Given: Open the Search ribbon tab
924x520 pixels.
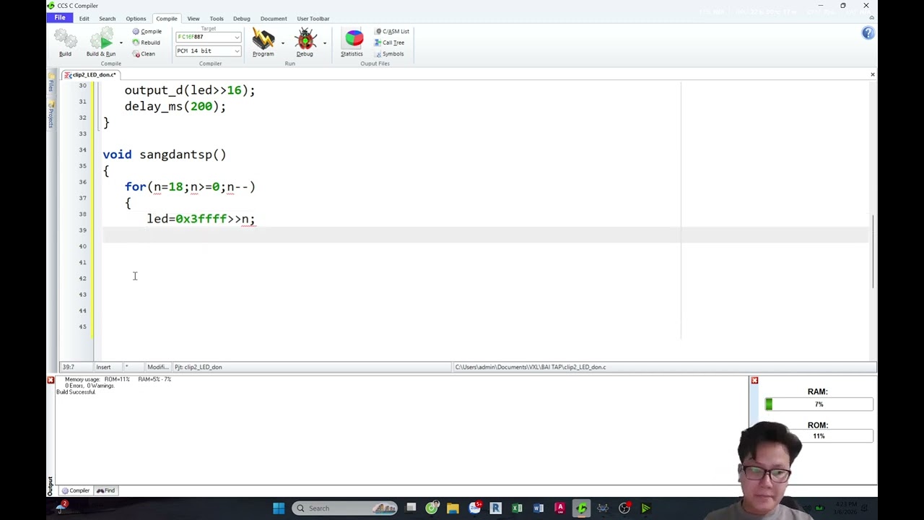Looking at the screenshot, I should coord(107,19).
